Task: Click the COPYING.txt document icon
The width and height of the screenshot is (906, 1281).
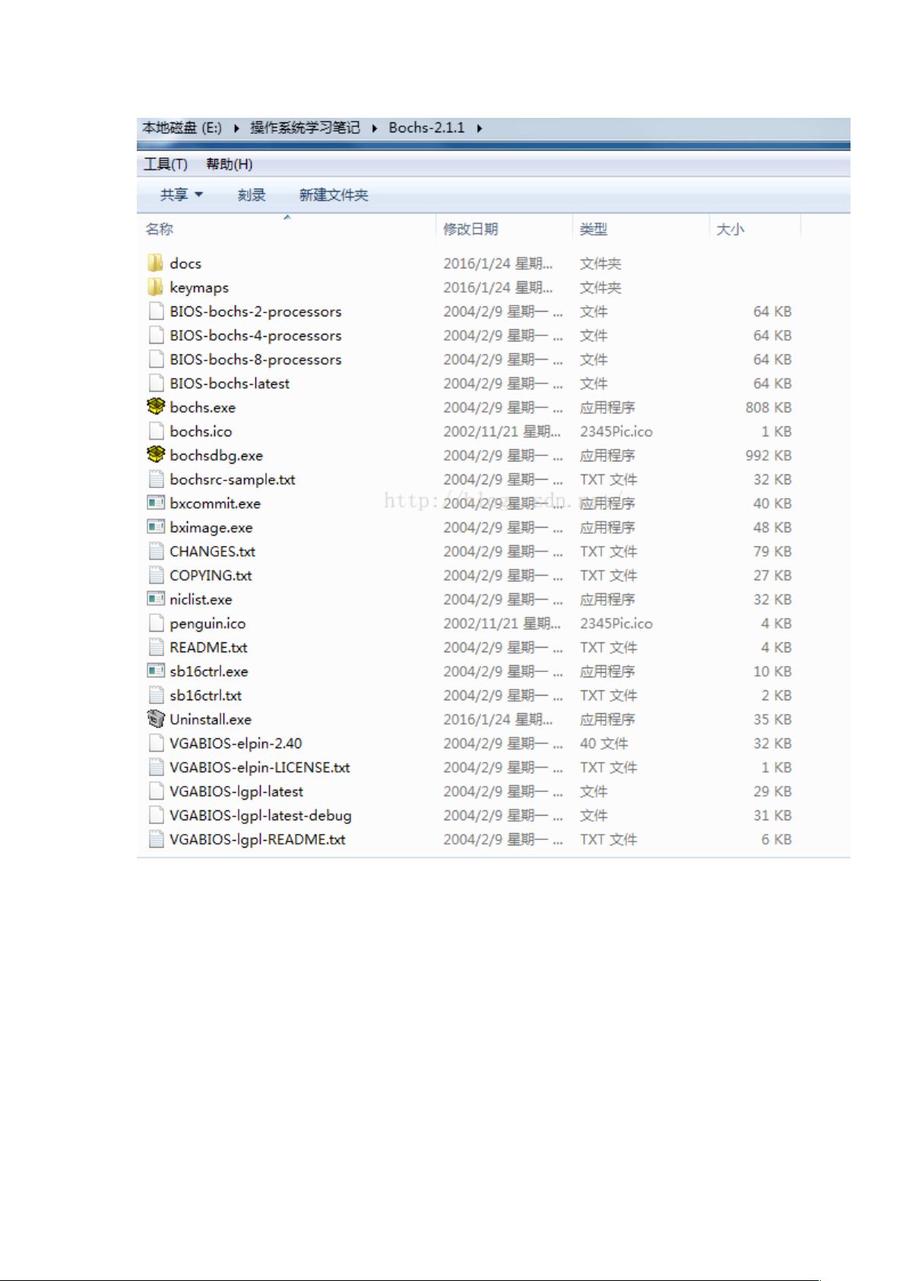Action: [157, 575]
